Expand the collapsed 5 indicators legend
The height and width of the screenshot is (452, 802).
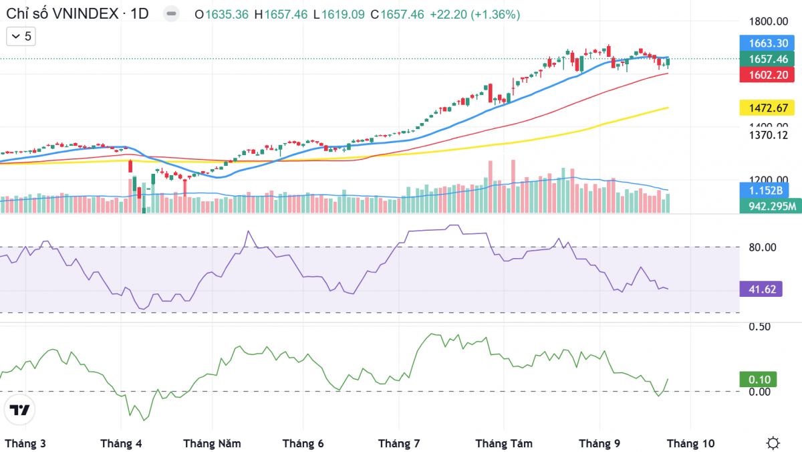click(21, 37)
